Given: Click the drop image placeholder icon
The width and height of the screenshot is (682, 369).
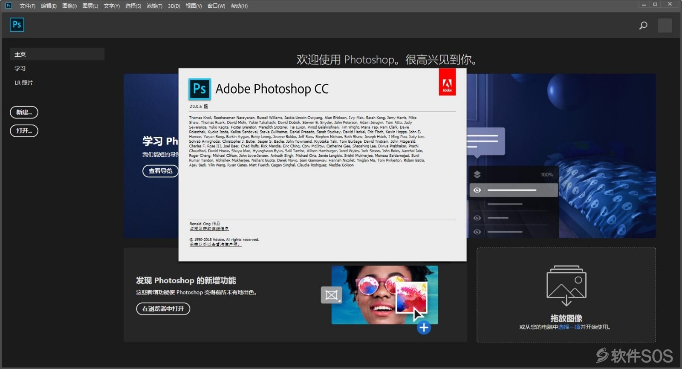Looking at the screenshot, I should pyautogui.click(x=566, y=285).
